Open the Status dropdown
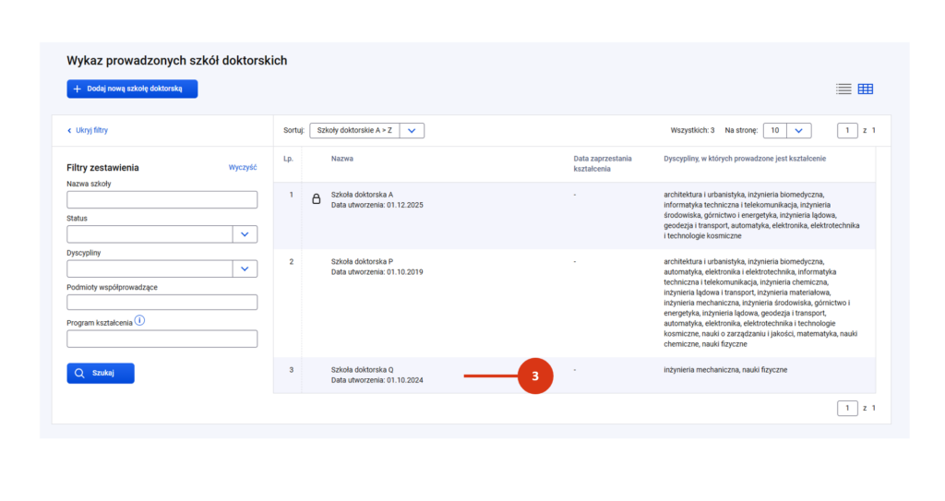Image resolution: width=945 pixels, height=501 pixels. (244, 234)
